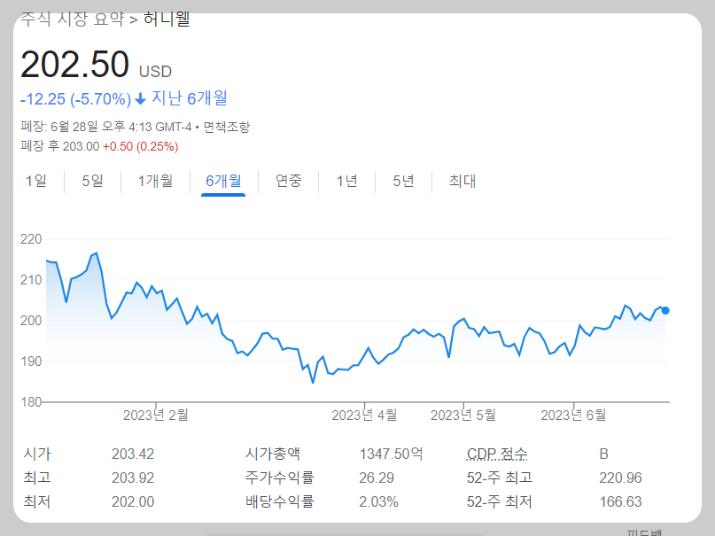The width and height of the screenshot is (715, 536).
Task: Click the 허니웰 breadcrumb title
Action: click(x=167, y=19)
